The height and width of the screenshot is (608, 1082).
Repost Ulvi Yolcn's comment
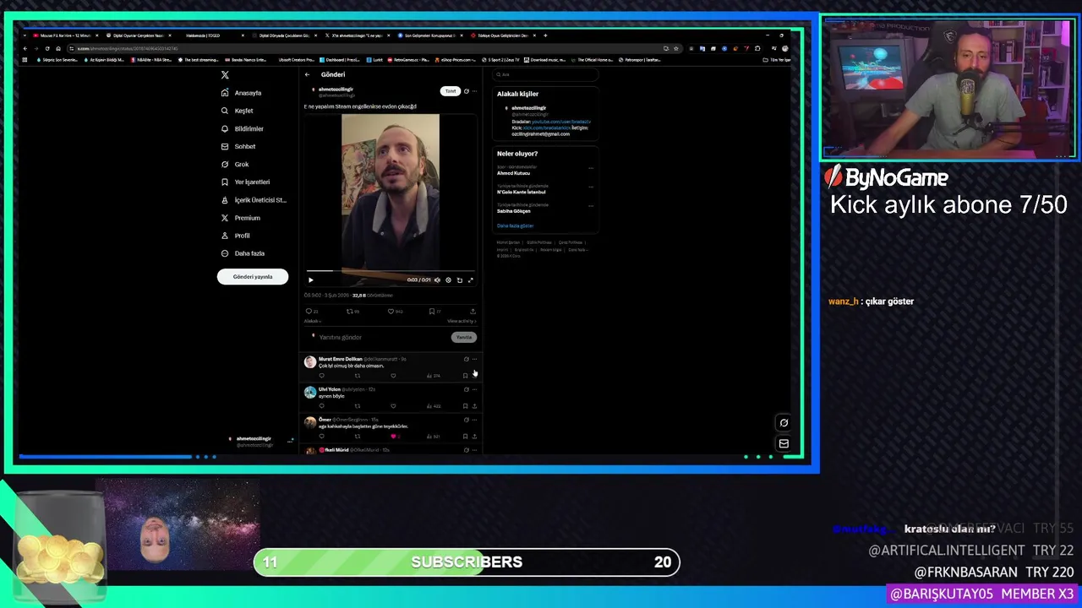pos(358,406)
